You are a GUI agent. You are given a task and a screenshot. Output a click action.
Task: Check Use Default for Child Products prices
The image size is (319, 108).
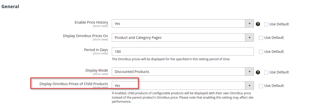pyautogui.click(x=261, y=86)
